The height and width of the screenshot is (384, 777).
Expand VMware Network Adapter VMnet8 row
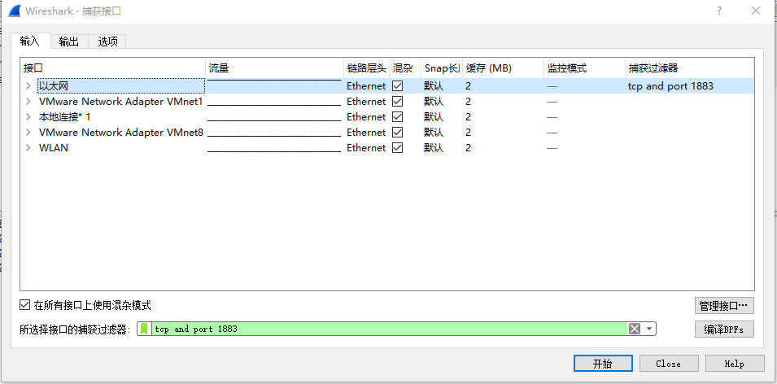(x=28, y=133)
